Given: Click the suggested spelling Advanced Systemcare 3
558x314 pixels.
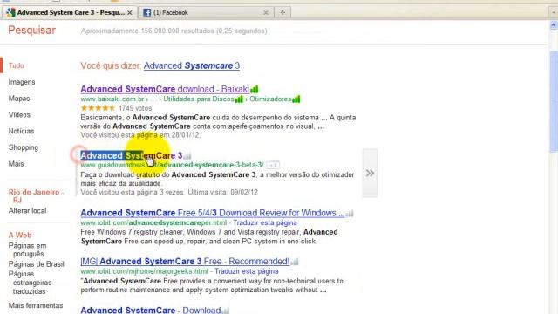Looking at the screenshot, I should [192, 66].
